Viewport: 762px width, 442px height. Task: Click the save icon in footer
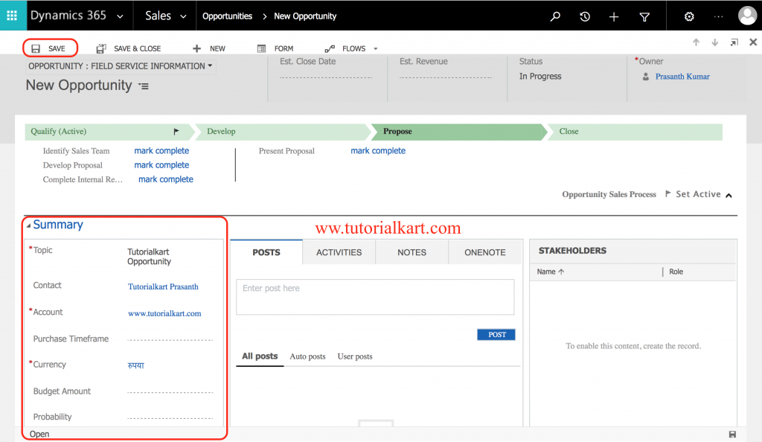732,435
